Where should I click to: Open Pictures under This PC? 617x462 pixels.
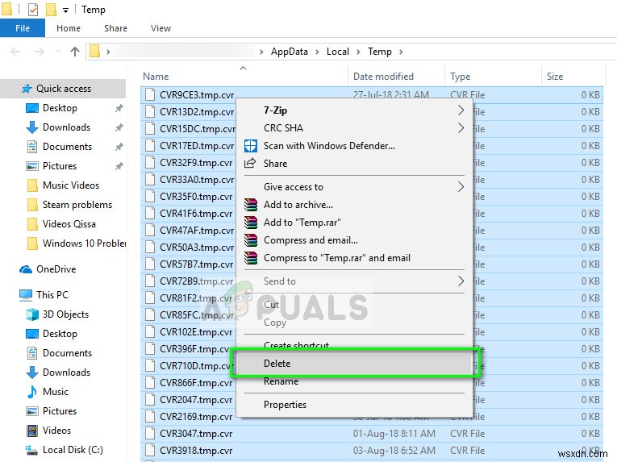tap(60, 411)
